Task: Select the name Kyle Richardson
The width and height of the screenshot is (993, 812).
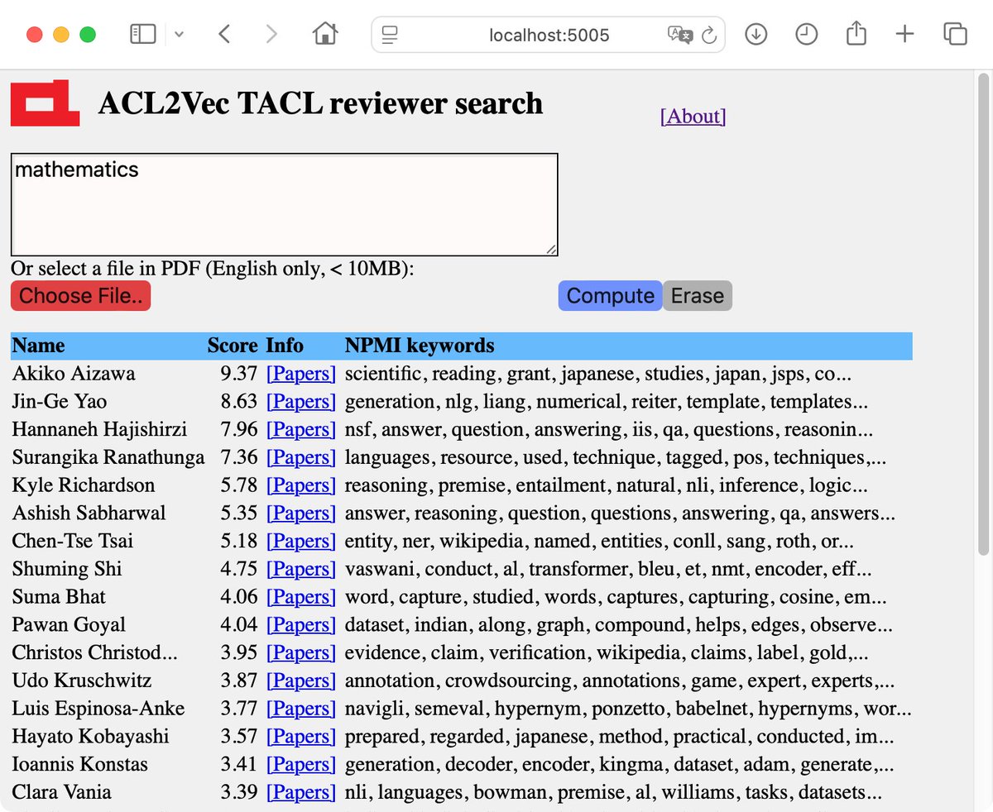Action: 84,485
